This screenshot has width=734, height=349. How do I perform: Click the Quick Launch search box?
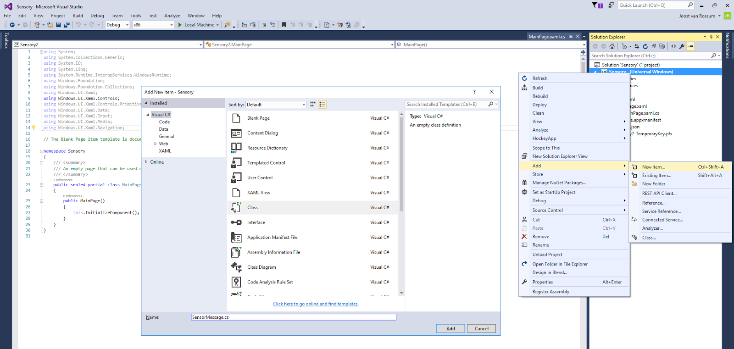(656, 5)
